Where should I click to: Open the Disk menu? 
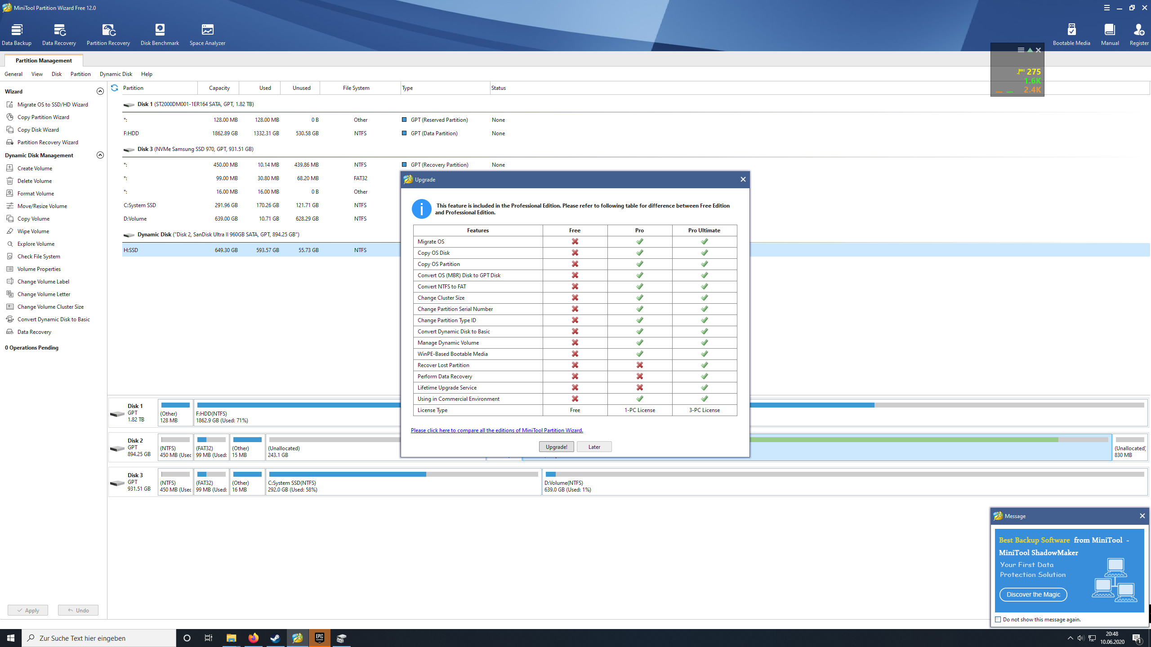pos(57,74)
